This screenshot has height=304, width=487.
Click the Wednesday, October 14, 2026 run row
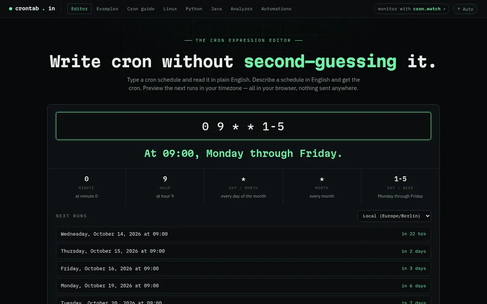[243, 234]
